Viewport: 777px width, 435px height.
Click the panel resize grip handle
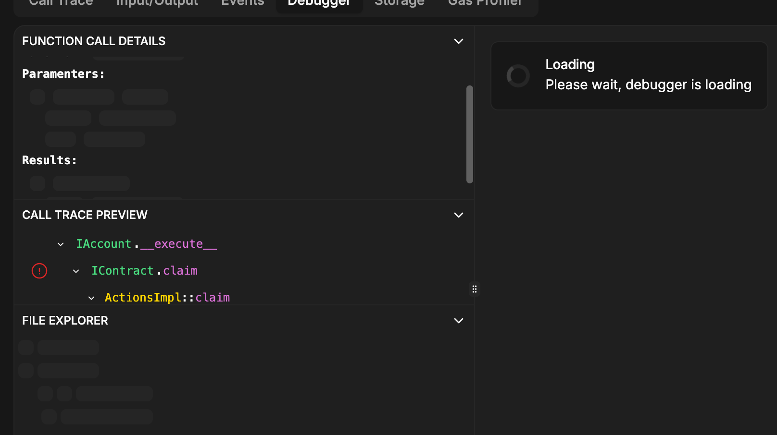474,289
